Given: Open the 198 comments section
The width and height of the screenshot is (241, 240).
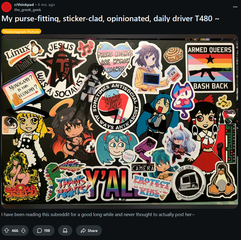Looking at the screenshot, I should (43, 230).
